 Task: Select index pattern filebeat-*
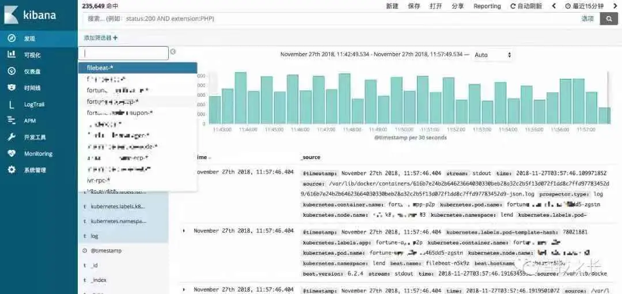[138, 68]
